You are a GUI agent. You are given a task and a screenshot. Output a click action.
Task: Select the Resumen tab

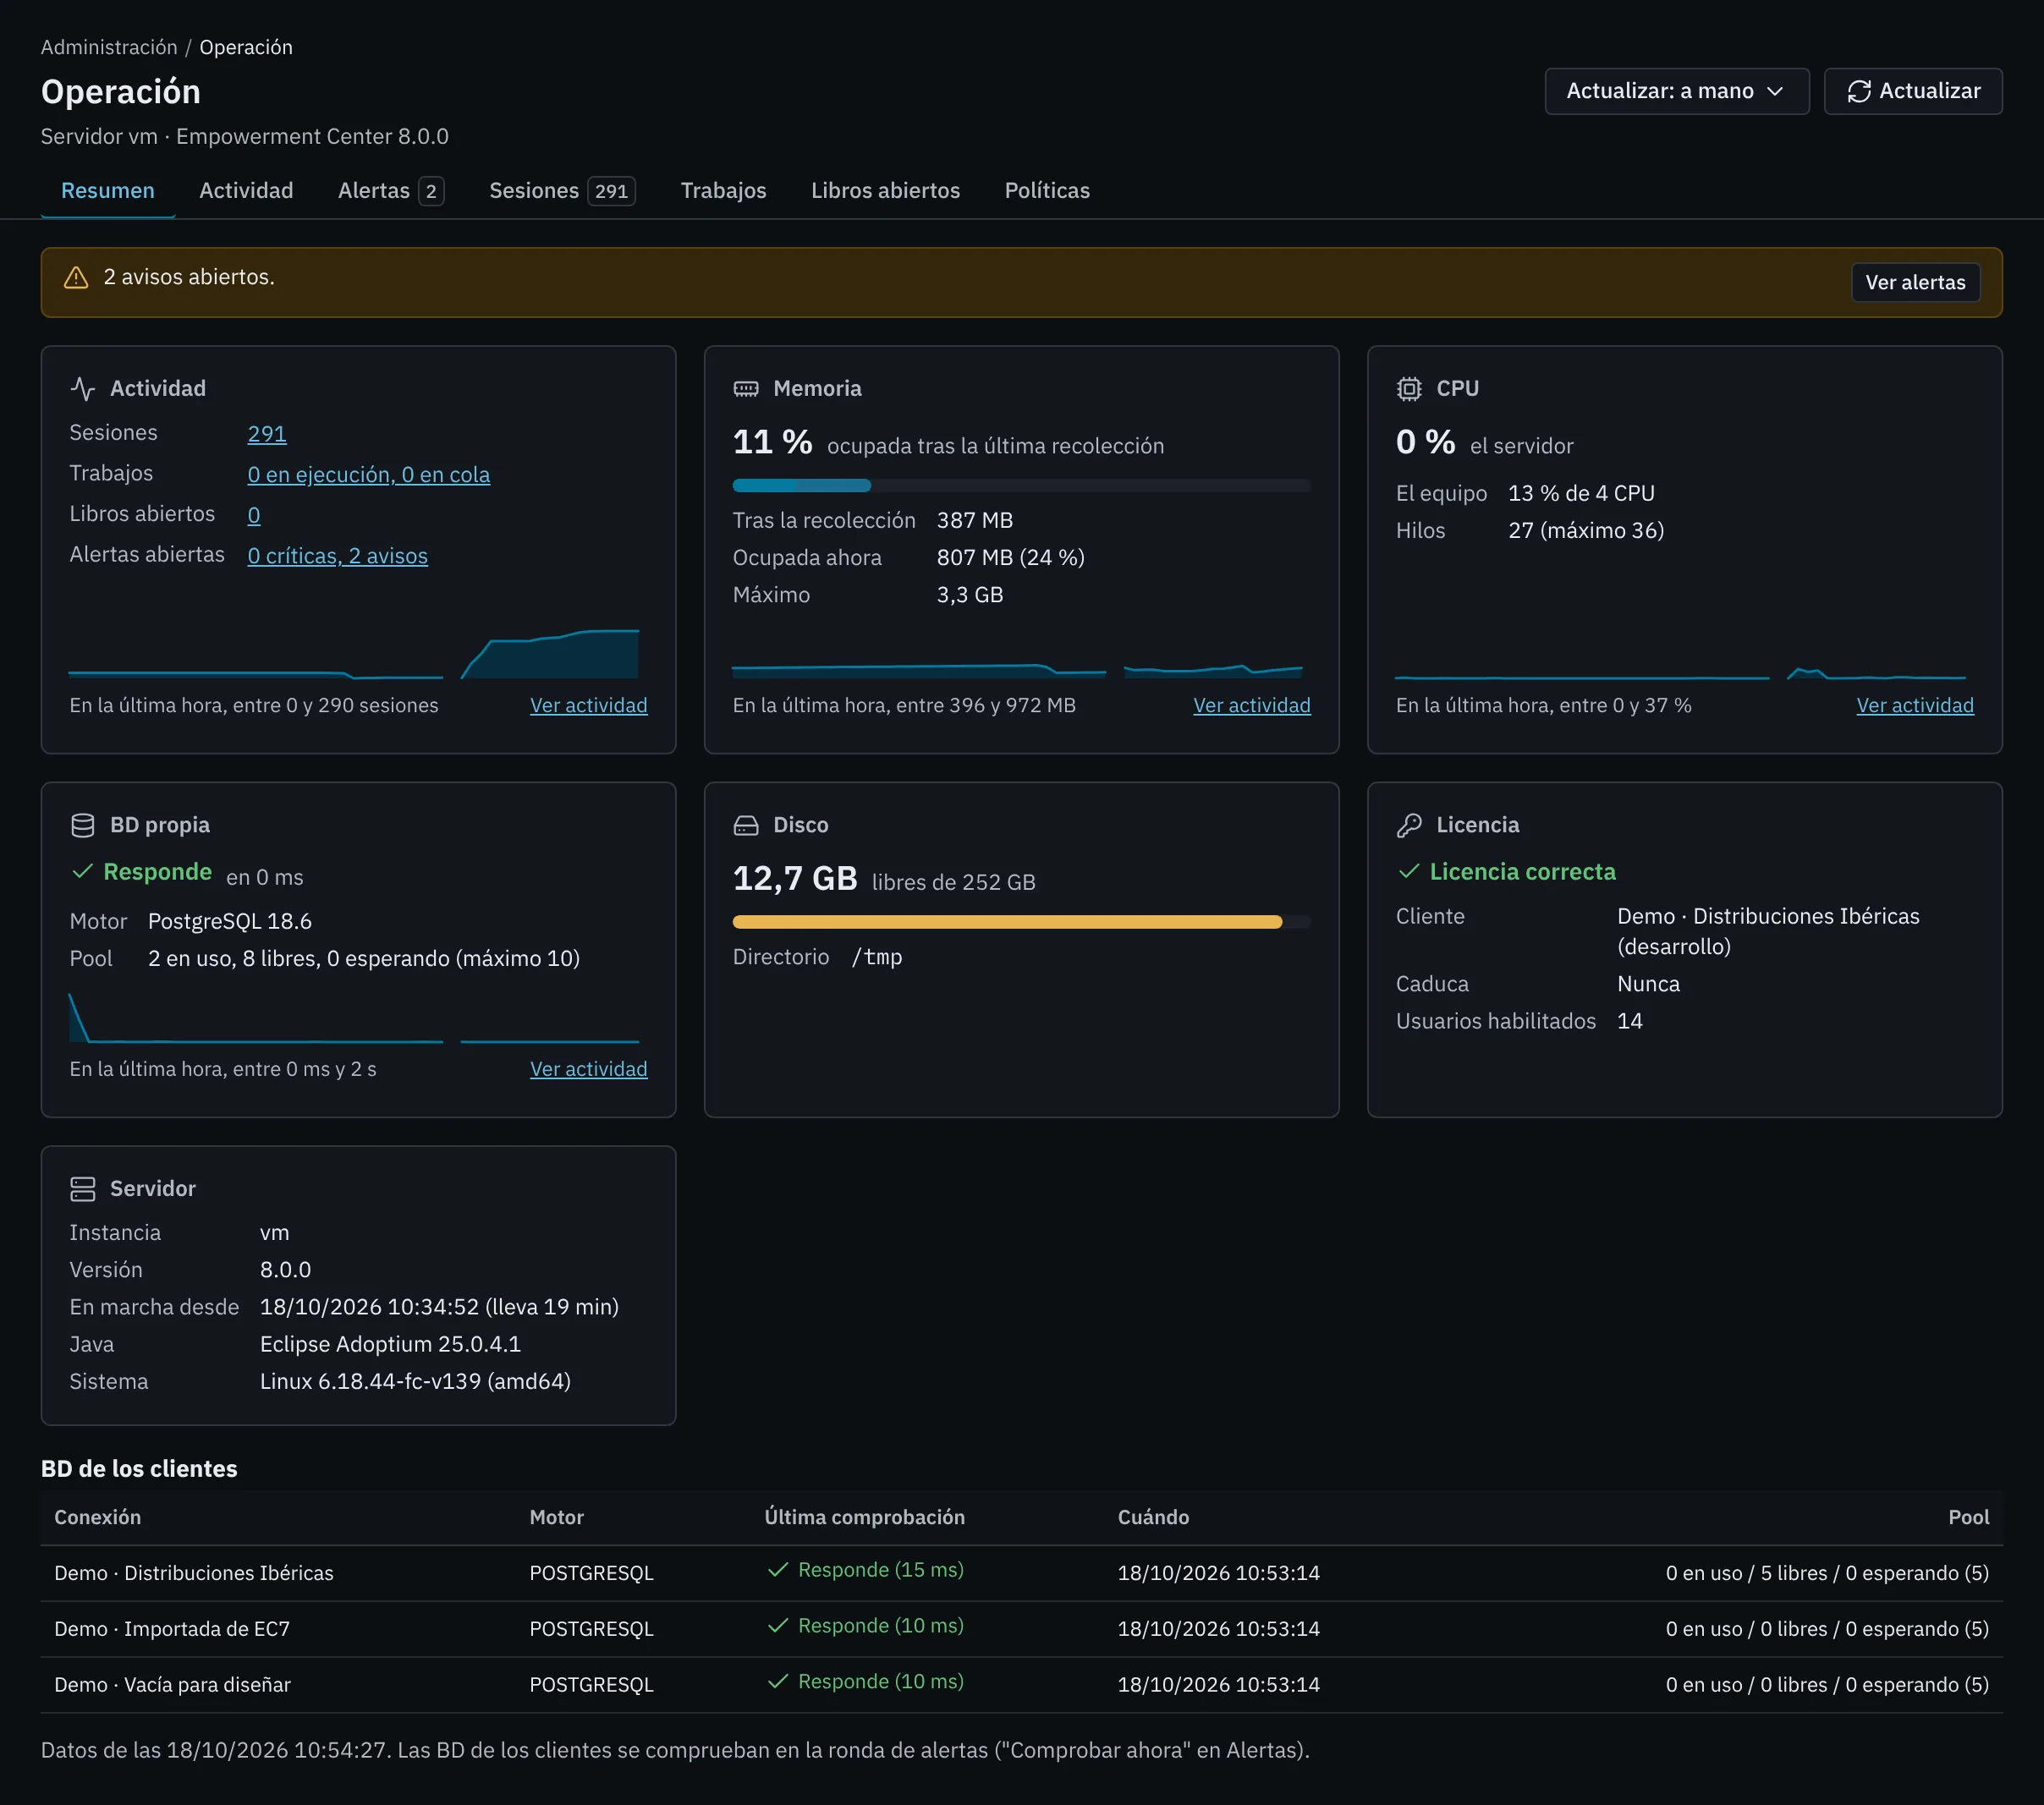point(108,190)
